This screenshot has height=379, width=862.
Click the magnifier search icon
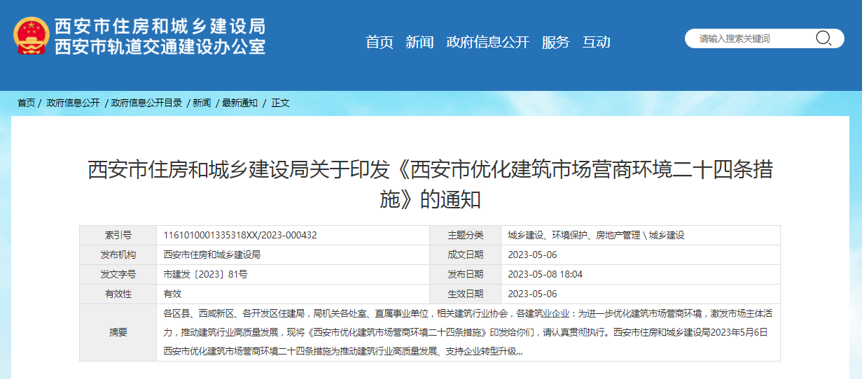[823, 38]
